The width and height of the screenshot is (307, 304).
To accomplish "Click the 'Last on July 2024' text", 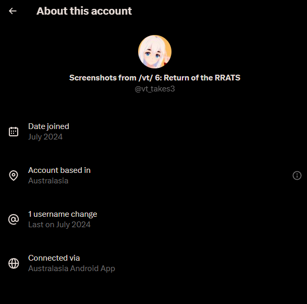I will pyautogui.click(x=59, y=225).
